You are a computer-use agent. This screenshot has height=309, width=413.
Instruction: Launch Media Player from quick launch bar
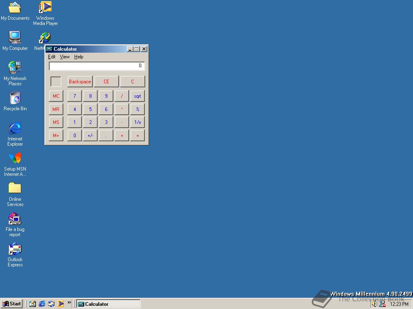pyautogui.click(x=61, y=304)
